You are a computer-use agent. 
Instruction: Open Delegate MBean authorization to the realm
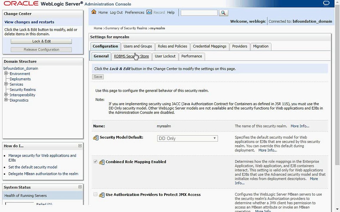pos(43,174)
